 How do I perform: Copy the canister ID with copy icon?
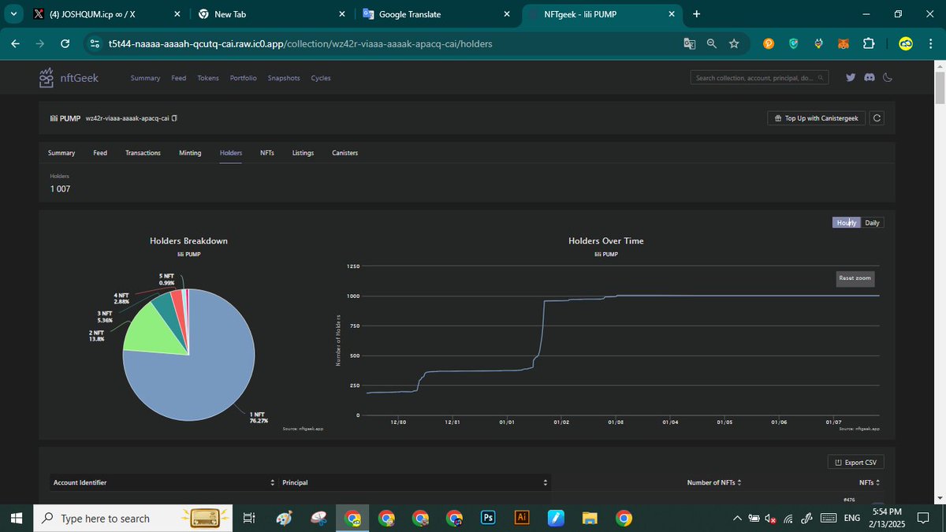pyautogui.click(x=175, y=118)
